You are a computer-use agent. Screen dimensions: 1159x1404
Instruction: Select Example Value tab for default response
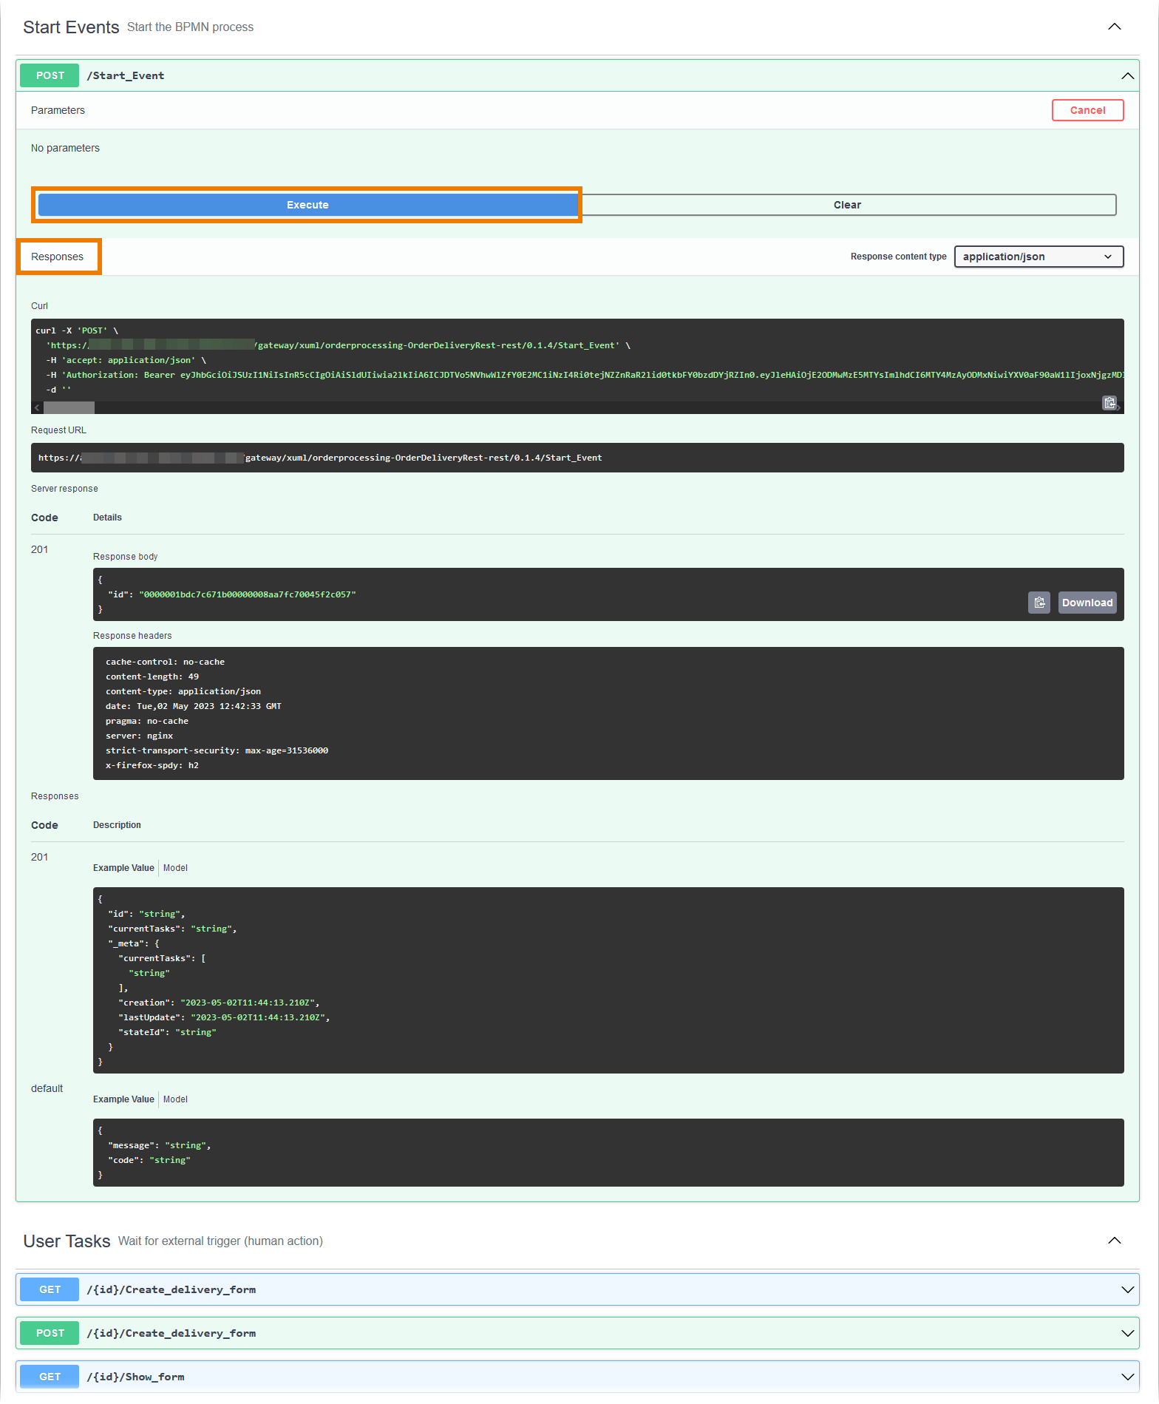tap(123, 1099)
